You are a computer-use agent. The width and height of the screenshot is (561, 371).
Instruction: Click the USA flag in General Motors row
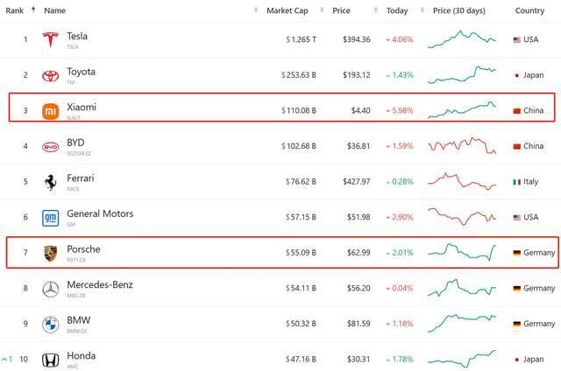[x=516, y=217]
